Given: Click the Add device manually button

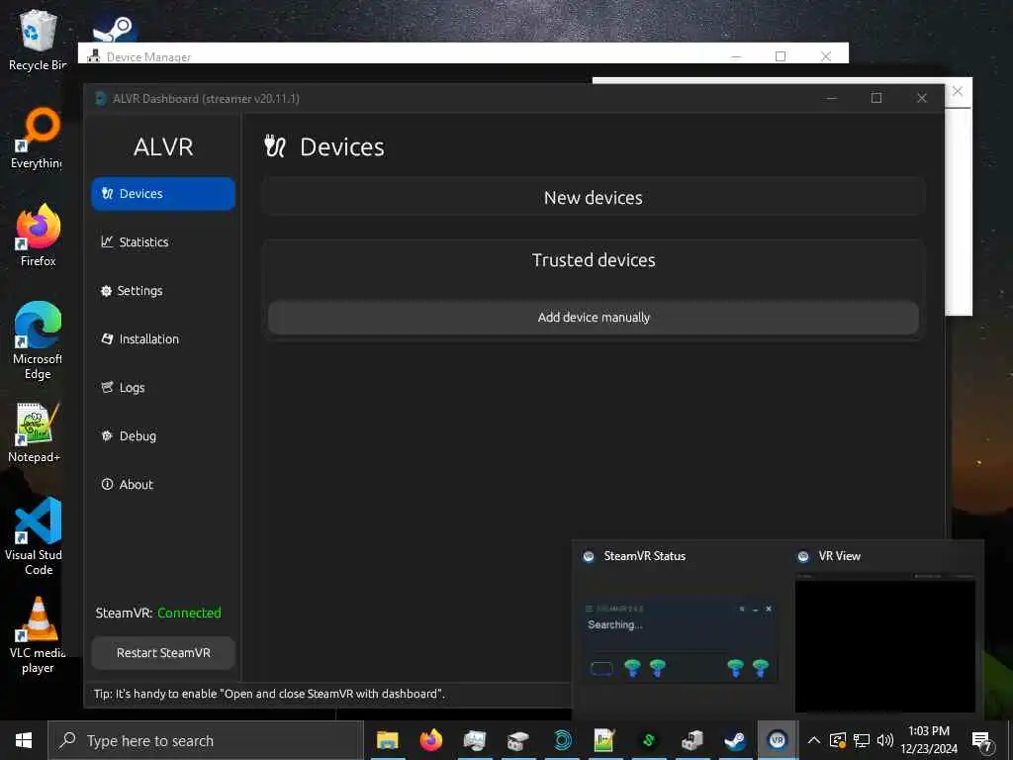Looking at the screenshot, I should [x=594, y=318].
